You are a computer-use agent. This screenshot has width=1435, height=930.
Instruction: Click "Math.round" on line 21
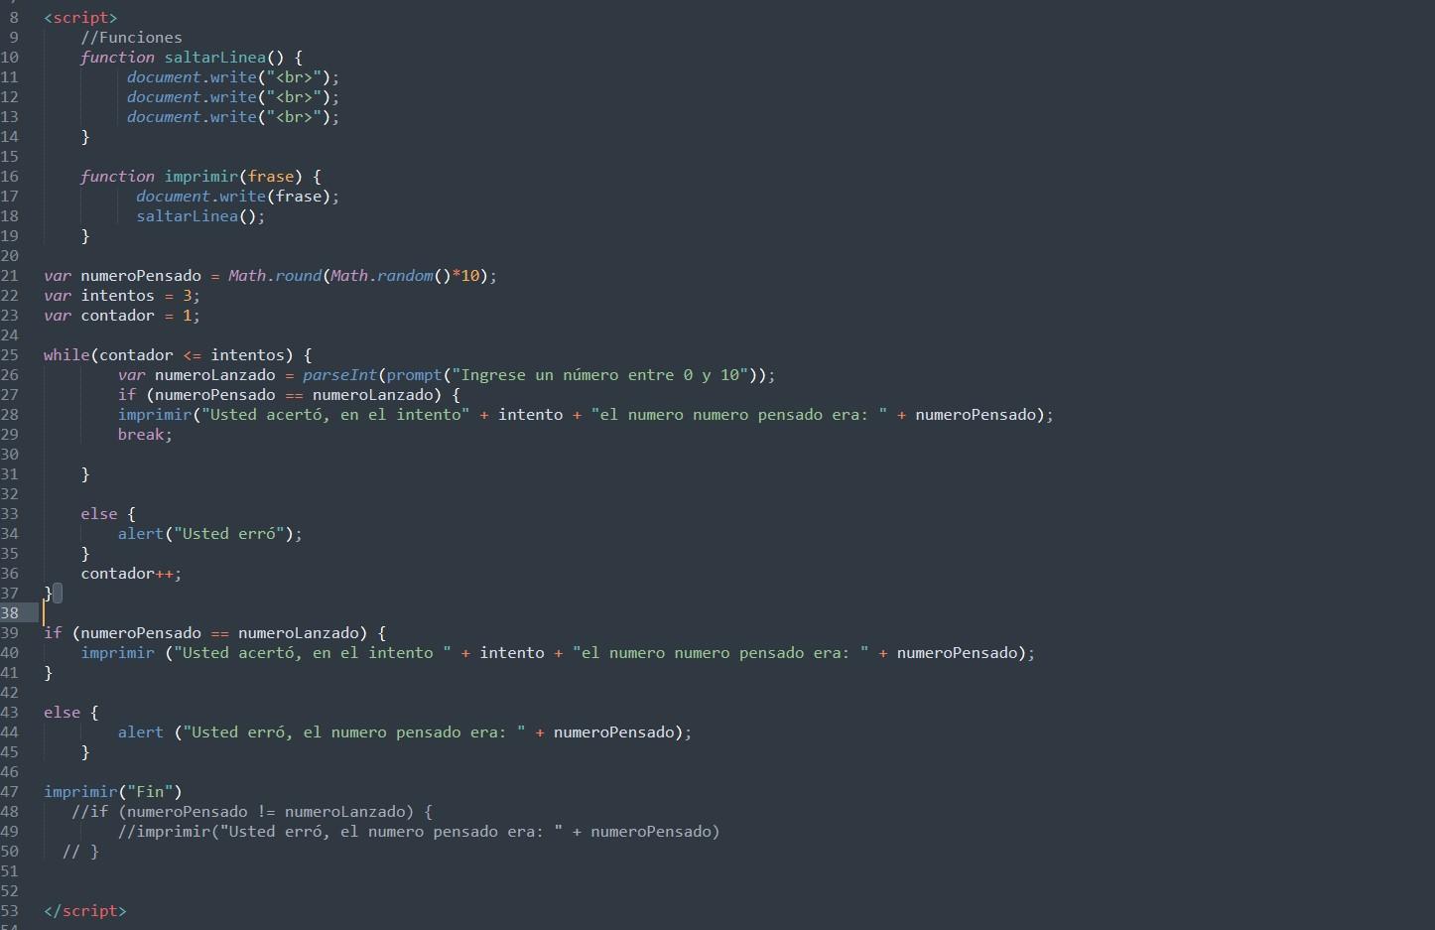[x=275, y=276]
